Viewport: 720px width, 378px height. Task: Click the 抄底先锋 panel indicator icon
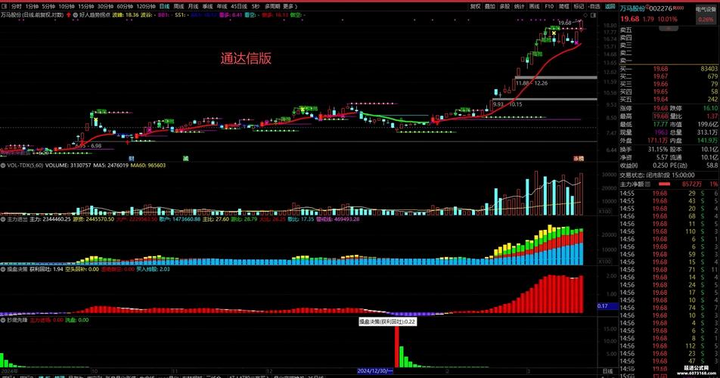(3, 320)
